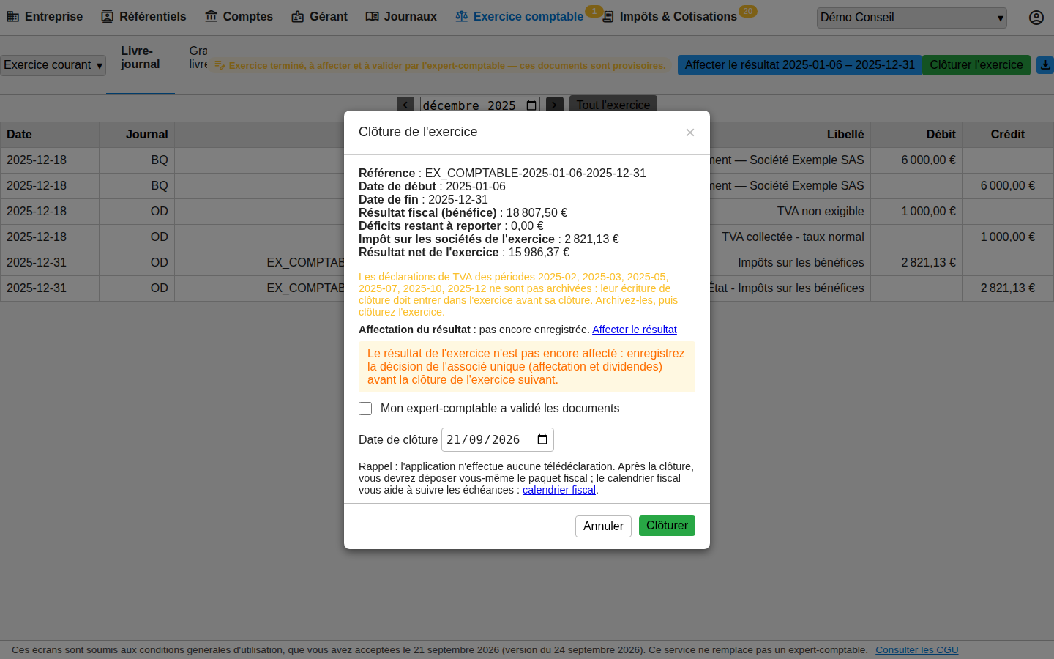Click the Date column header
Screen dimensions: 1054x659
click(50, 135)
